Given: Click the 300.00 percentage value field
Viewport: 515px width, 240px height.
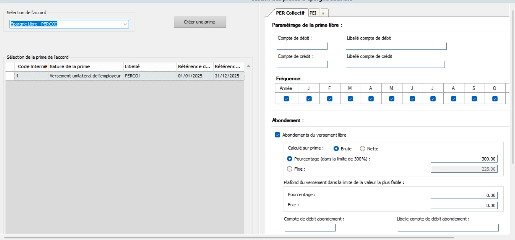Looking at the screenshot, I should [x=464, y=159].
